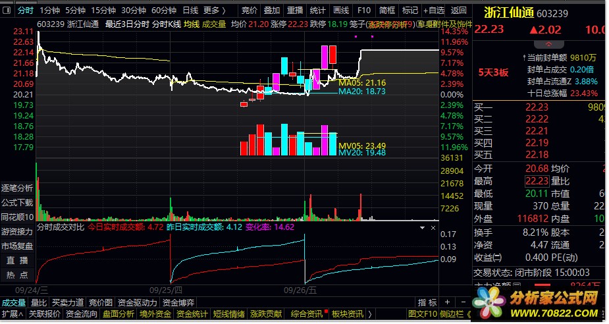The height and width of the screenshot is (324, 609).
Task: Open the 盘面分析 tab
Action: [119, 314]
